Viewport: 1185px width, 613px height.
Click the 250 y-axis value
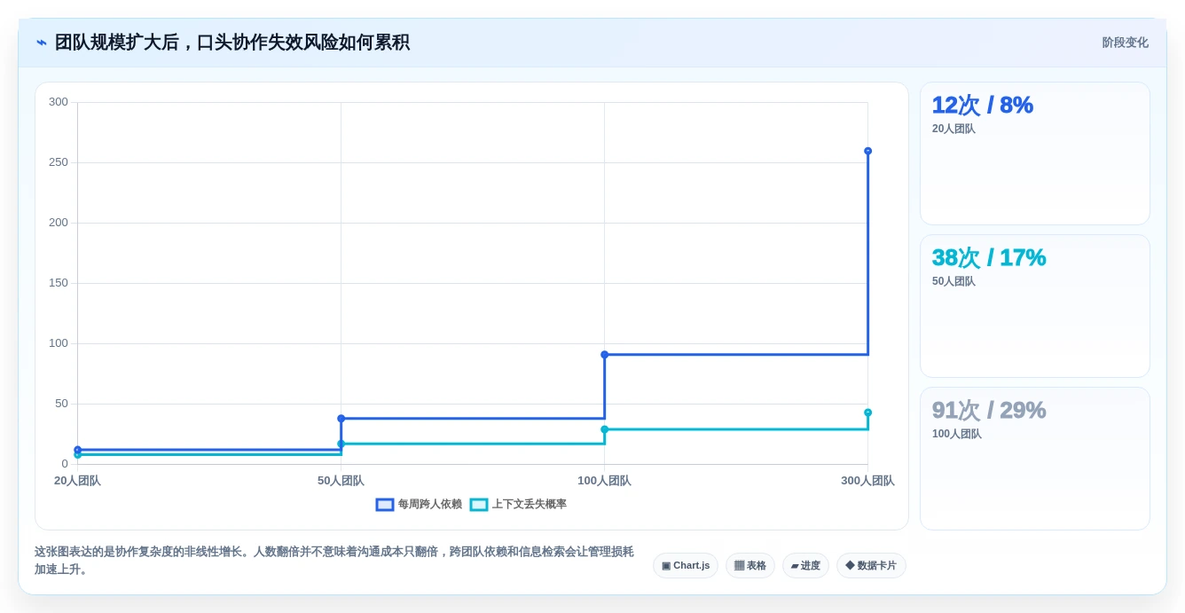coord(59,162)
